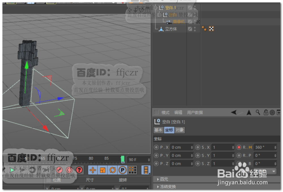Open the 模式 menu

(x=165, y=113)
